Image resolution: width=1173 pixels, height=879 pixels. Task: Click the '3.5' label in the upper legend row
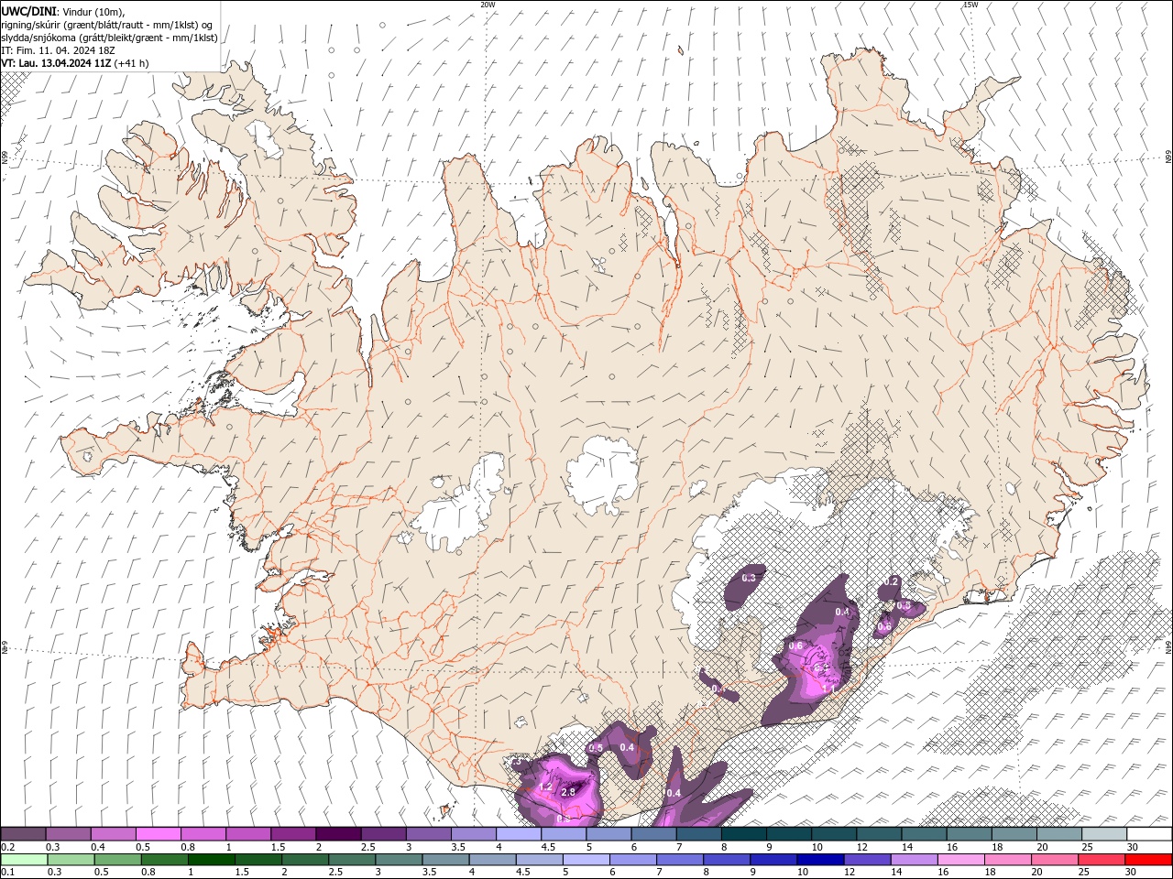point(458,847)
